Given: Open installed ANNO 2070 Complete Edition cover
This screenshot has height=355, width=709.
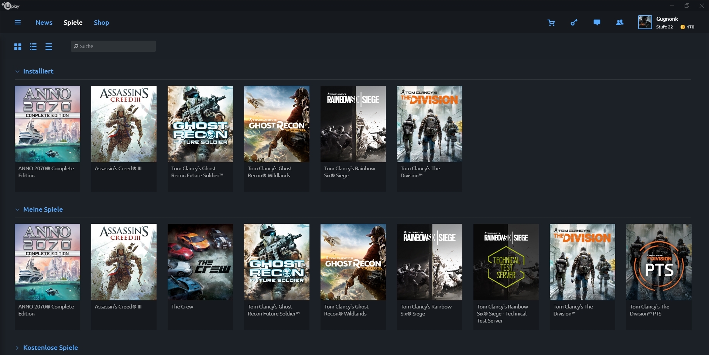Looking at the screenshot, I should [x=47, y=124].
